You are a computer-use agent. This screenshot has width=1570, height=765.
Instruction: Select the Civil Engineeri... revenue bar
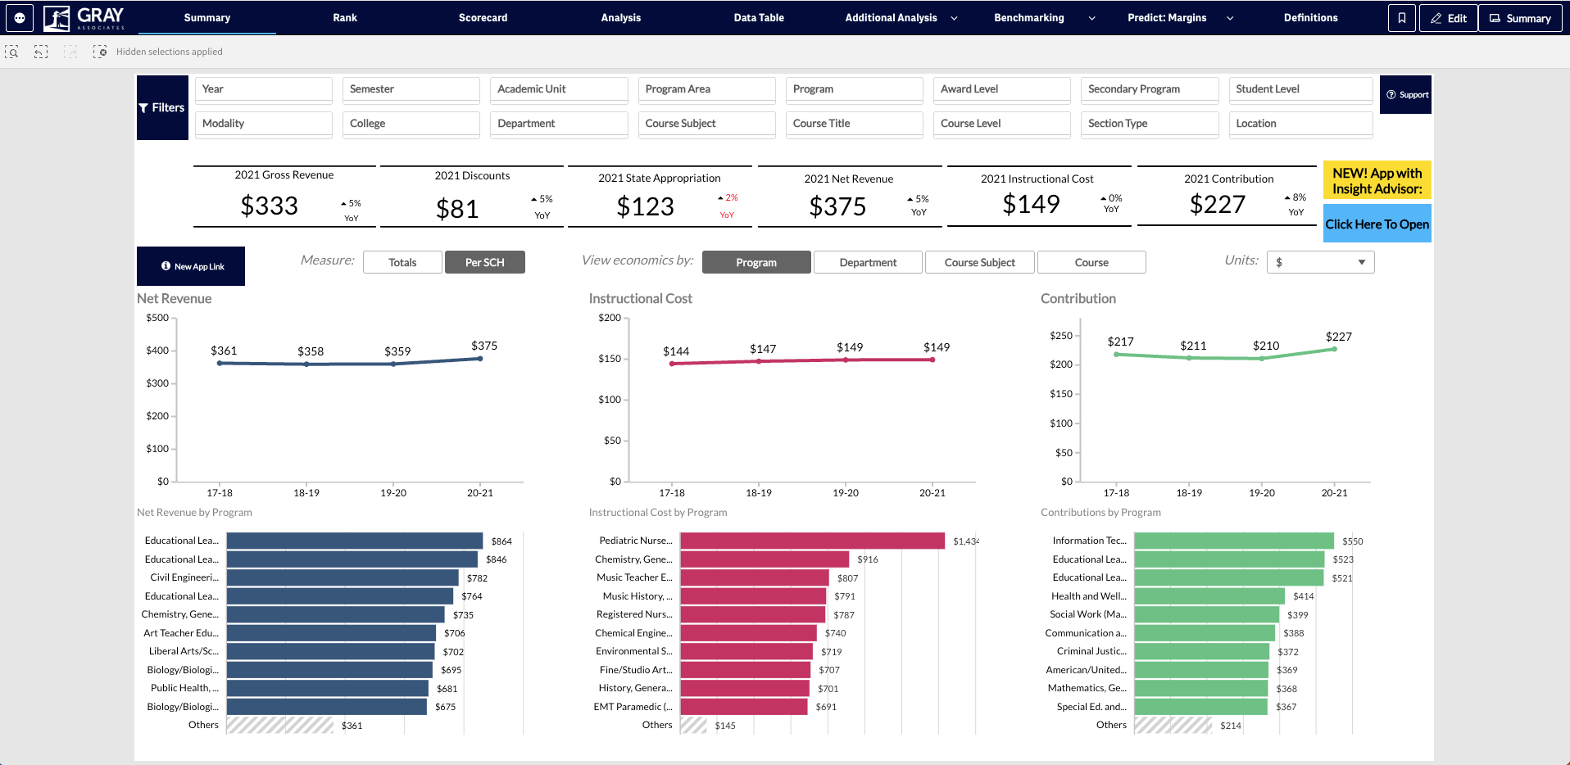point(343,577)
